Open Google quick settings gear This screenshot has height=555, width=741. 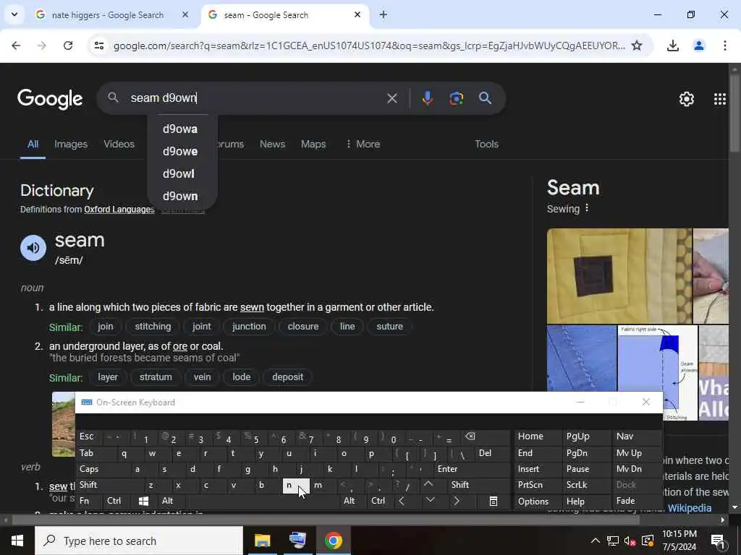(x=686, y=98)
